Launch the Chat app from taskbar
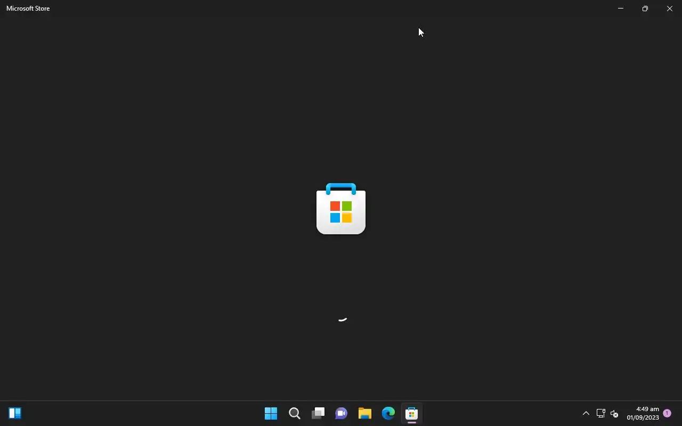This screenshot has height=426, width=682. pyautogui.click(x=342, y=413)
